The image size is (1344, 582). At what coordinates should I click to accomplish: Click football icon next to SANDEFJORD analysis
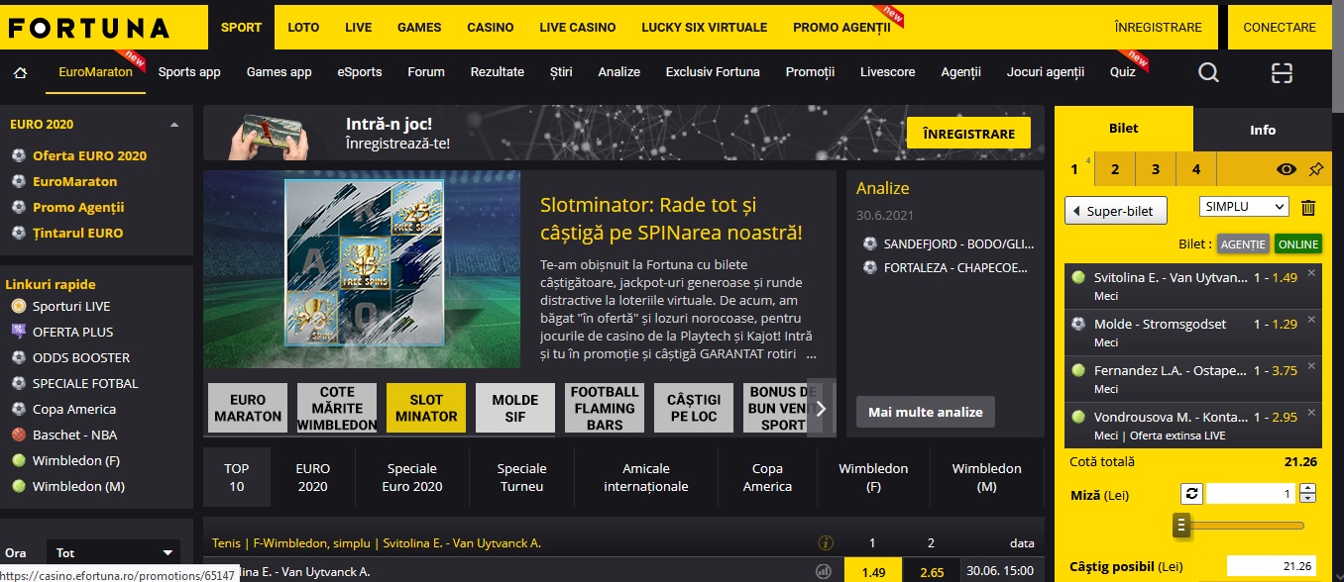870,242
